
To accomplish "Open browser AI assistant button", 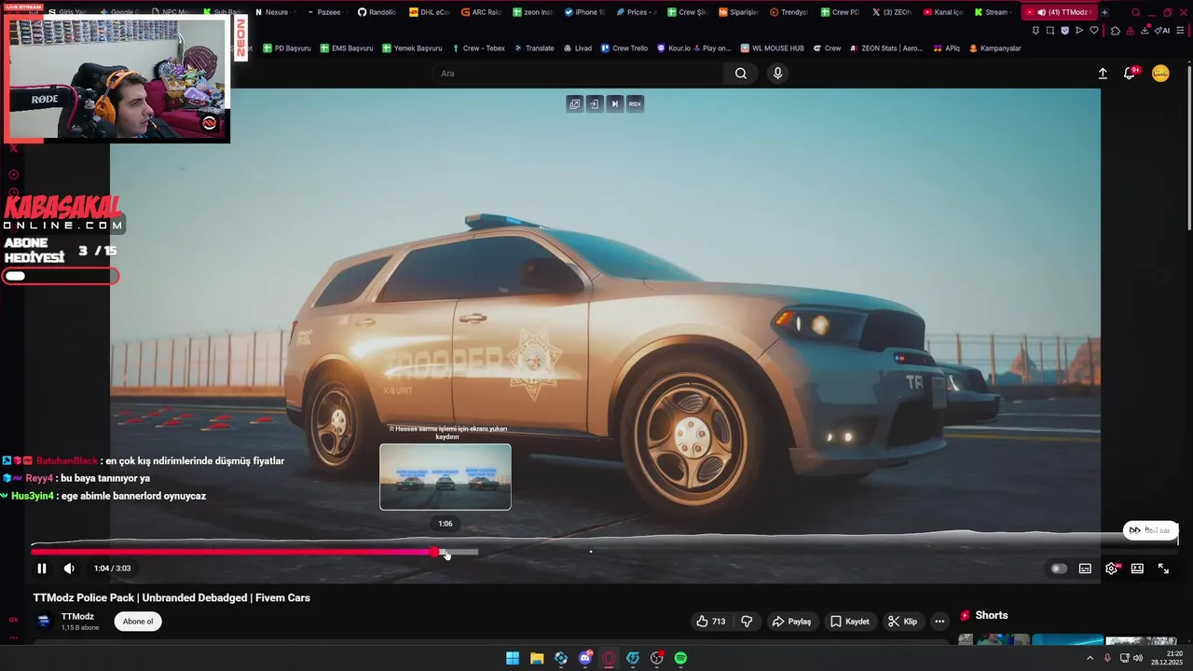I will [1161, 31].
